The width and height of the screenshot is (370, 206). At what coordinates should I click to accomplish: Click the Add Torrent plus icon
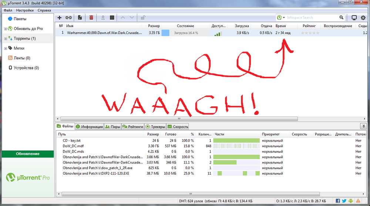[x=60, y=17]
